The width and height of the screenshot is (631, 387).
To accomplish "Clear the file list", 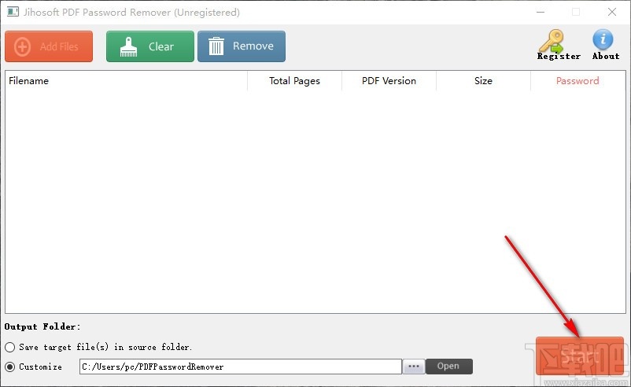I will point(150,46).
